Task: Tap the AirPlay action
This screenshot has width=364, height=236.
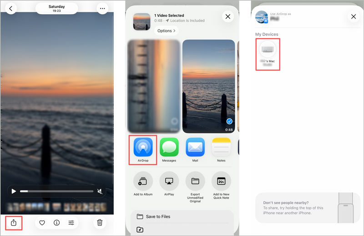Action: [x=169, y=184]
